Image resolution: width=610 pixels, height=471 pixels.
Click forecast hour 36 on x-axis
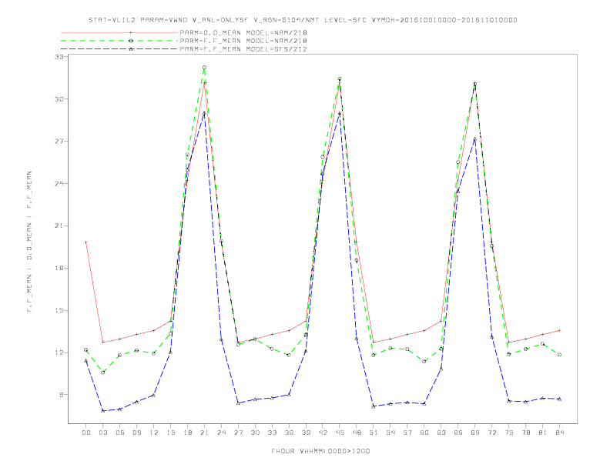[289, 433]
